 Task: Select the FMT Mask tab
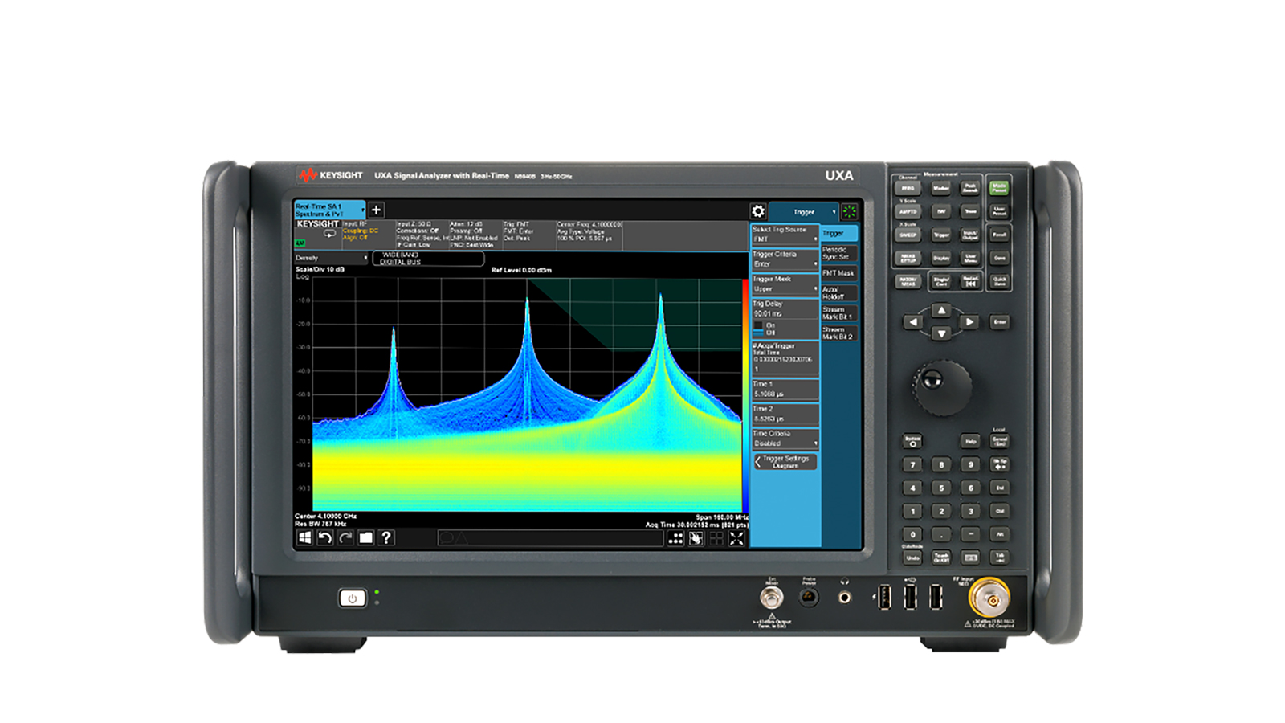839,273
